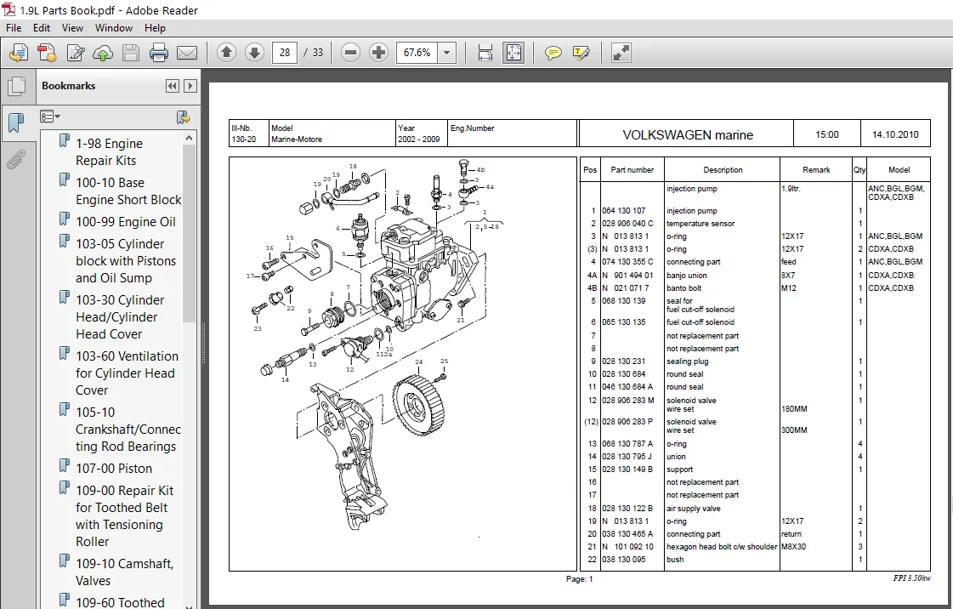Open the Fill & Sign tool

pyautogui.click(x=75, y=53)
